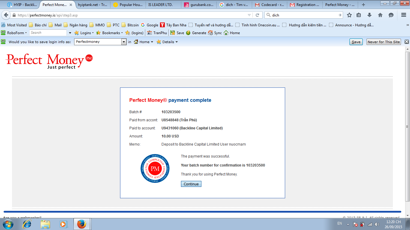The image size is (410, 230).
Task: Click the RoboForm Sync button
Action: pos(215,33)
